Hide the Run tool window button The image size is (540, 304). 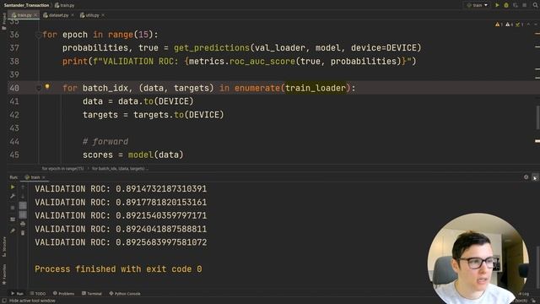[x=535, y=177]
